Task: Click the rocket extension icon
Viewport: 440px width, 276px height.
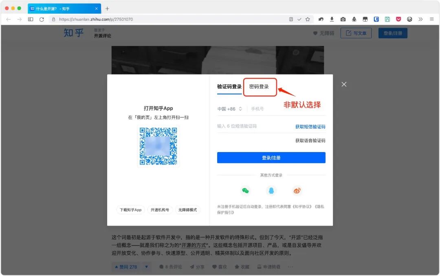Action: [x=354, y=20]
